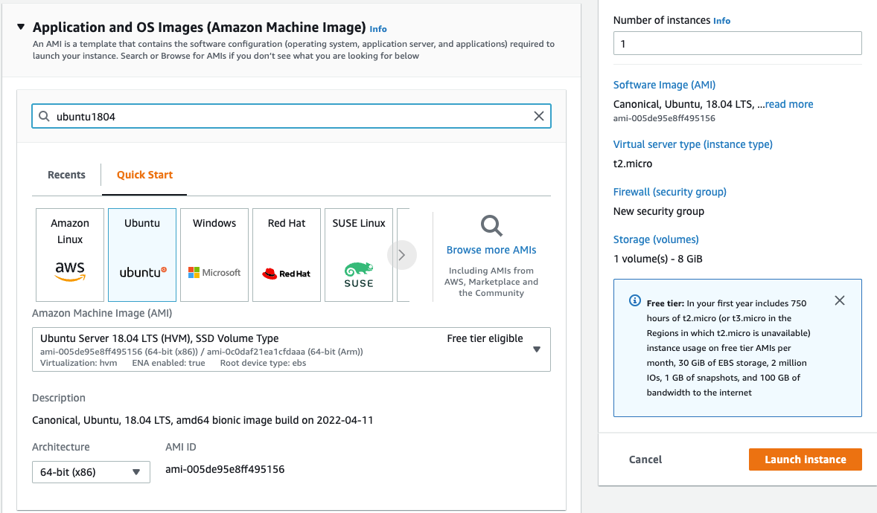Switch to the Recents tab
This screenshot has height=513, width=877.
click(66, 174)
